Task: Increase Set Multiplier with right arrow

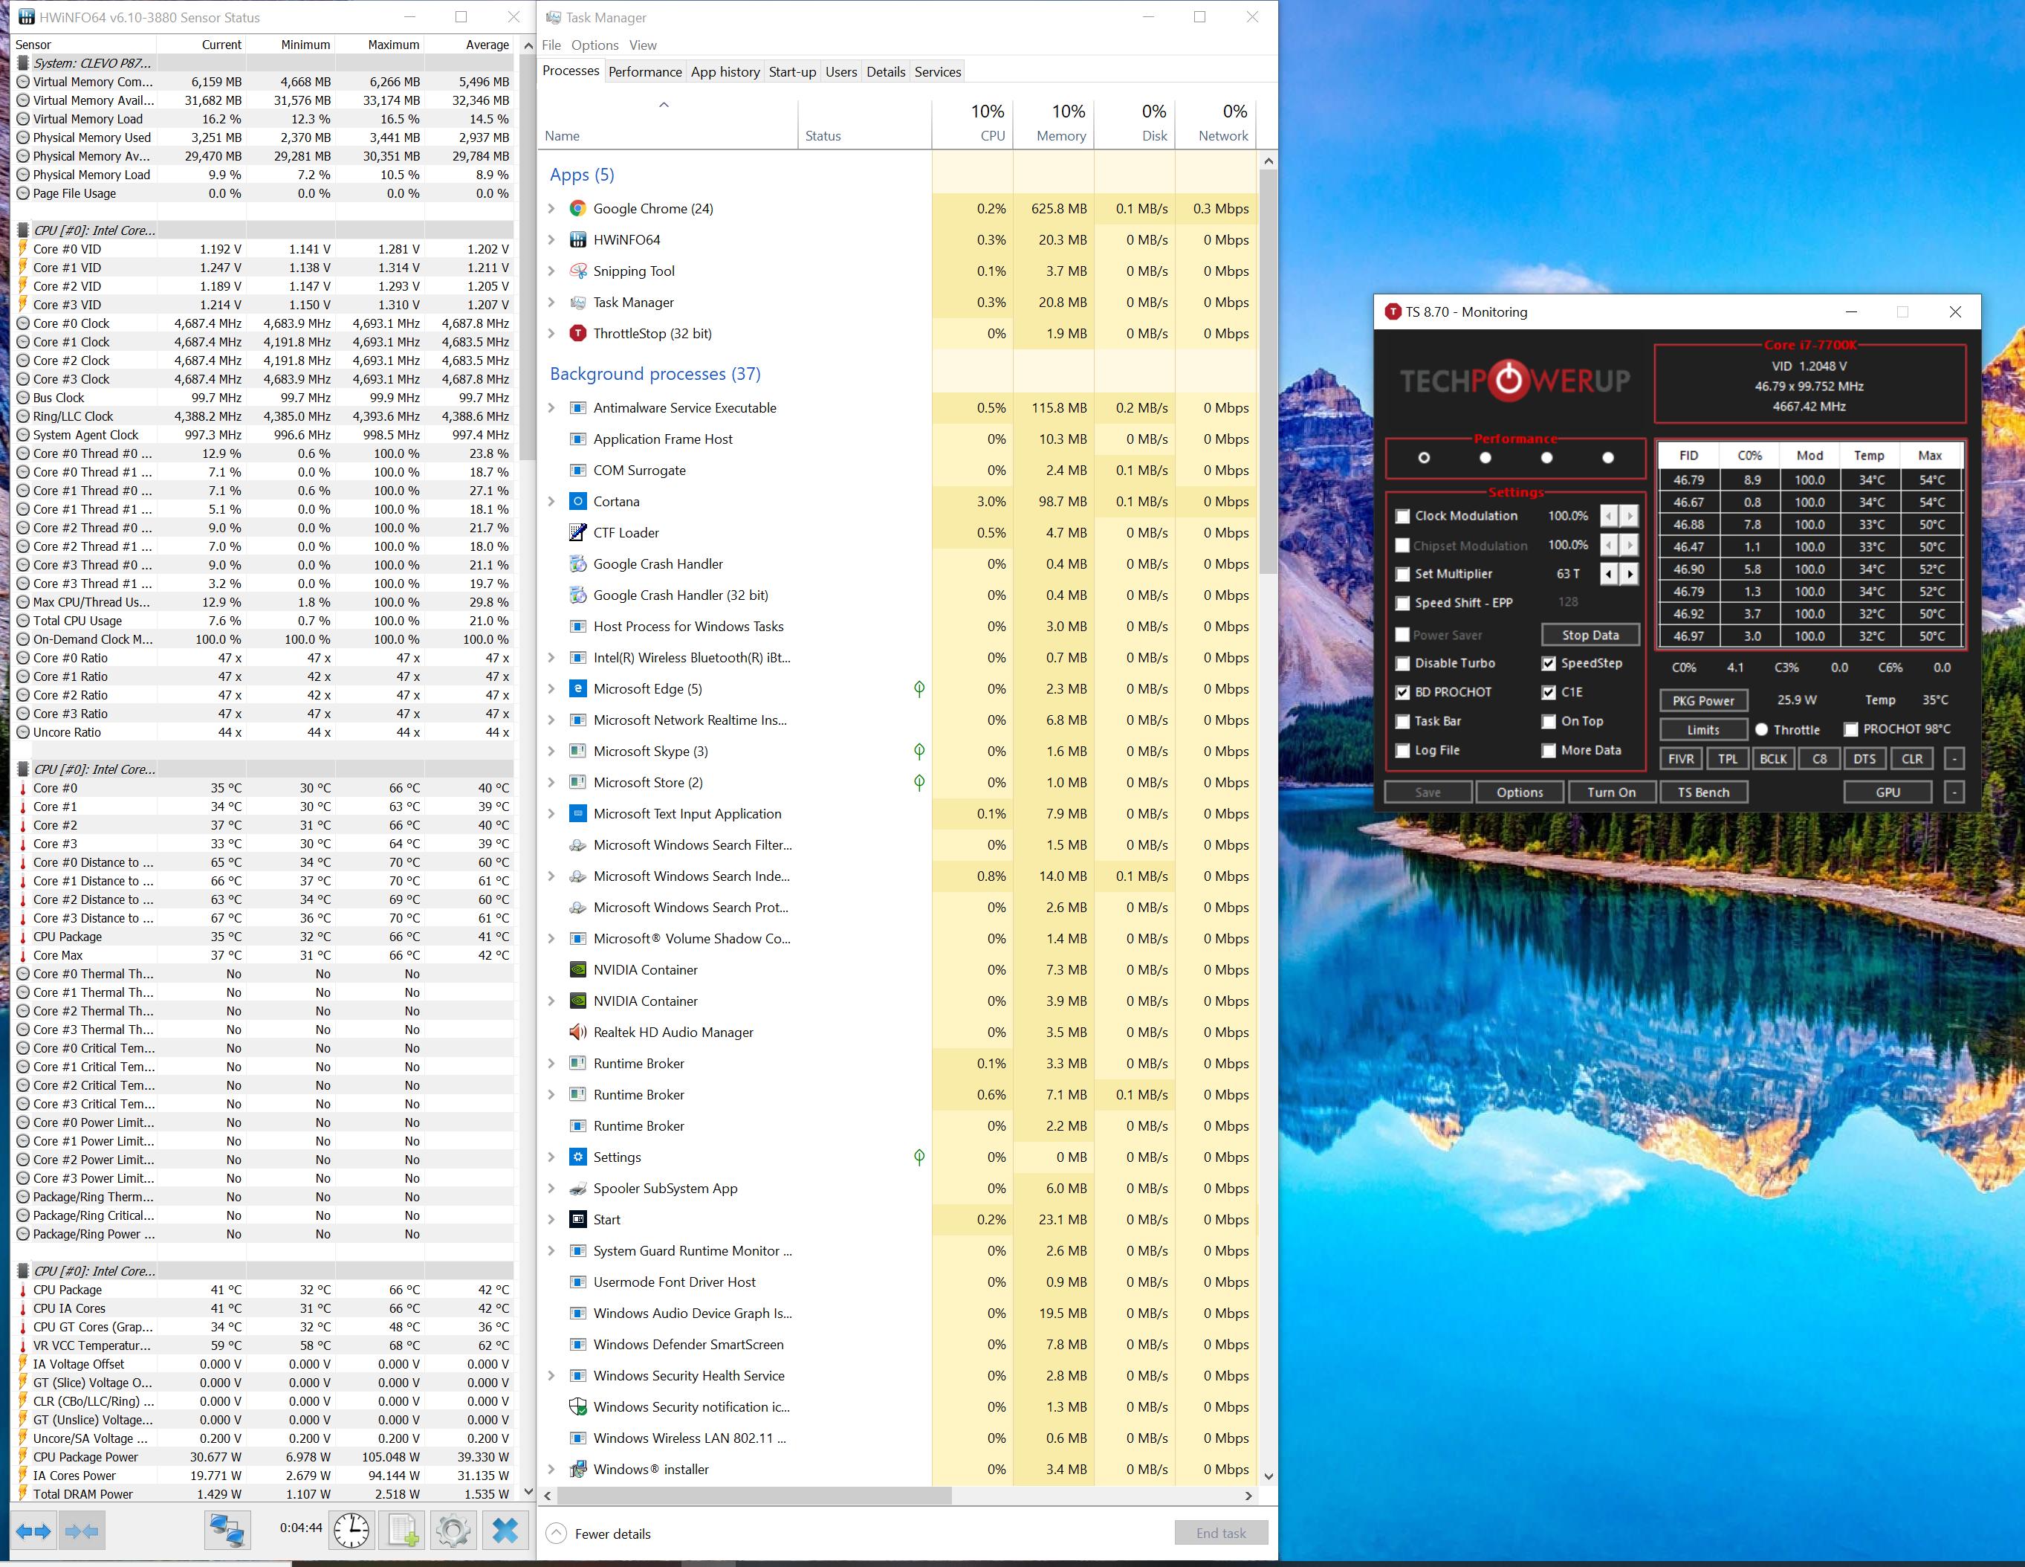Action: tap(1630, 575)
